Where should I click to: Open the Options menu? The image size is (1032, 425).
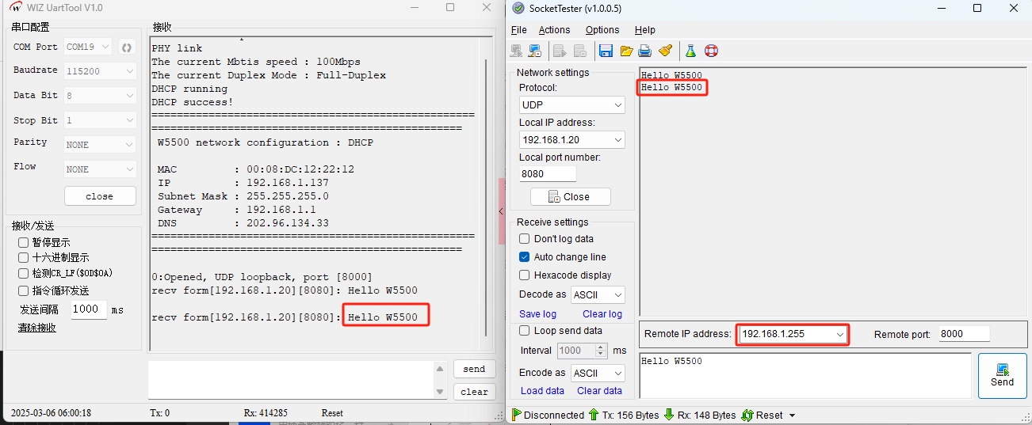coord(602,30)
